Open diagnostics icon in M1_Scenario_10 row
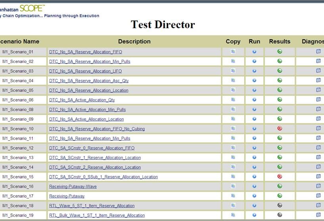Image resolution: width=324 pixels, height=221 pixels. pyautogui.click(x=318, y=128)
